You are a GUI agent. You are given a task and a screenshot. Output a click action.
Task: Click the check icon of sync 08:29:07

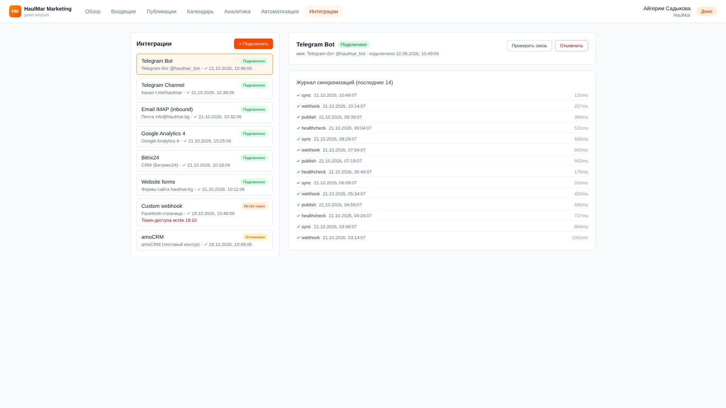(x=298, y=139)
